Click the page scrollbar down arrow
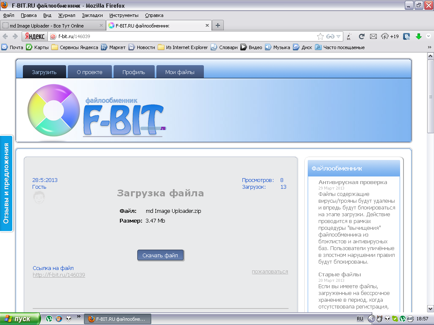 pos(431,308)
